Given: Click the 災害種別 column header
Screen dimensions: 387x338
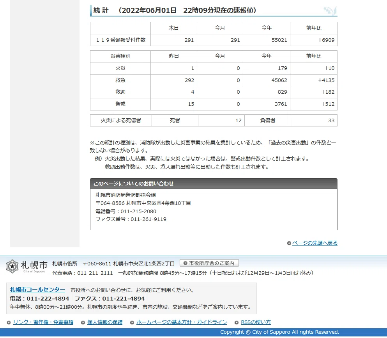Looking at the screenshot, I should click(x=120, y=56).
